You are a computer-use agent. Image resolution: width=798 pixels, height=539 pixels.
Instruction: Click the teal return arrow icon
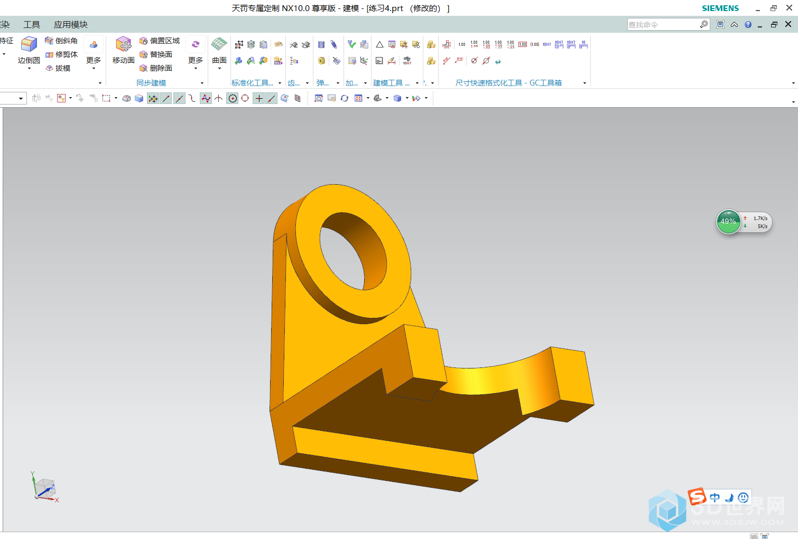pos(498,61)
